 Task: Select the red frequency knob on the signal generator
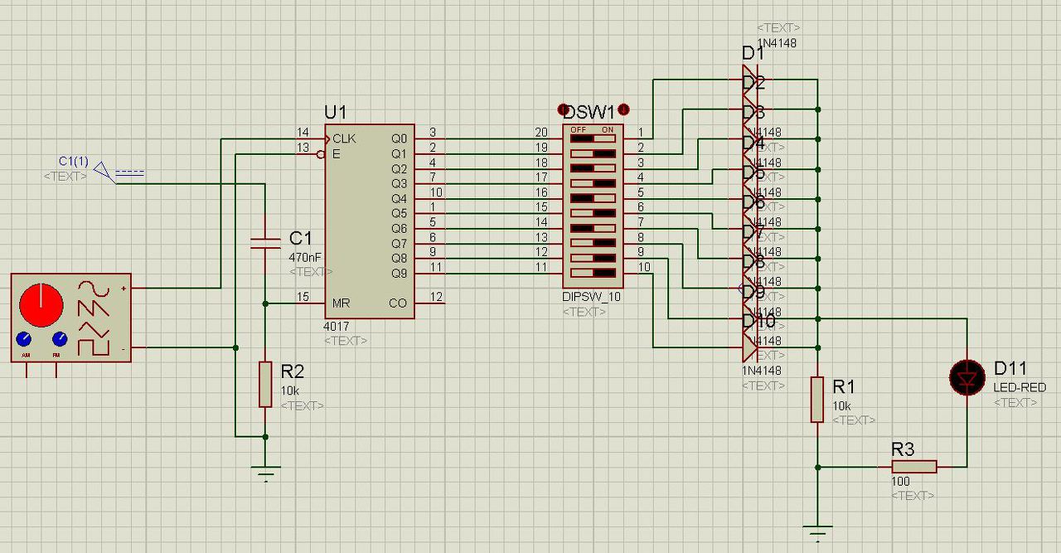click(41, 303)
